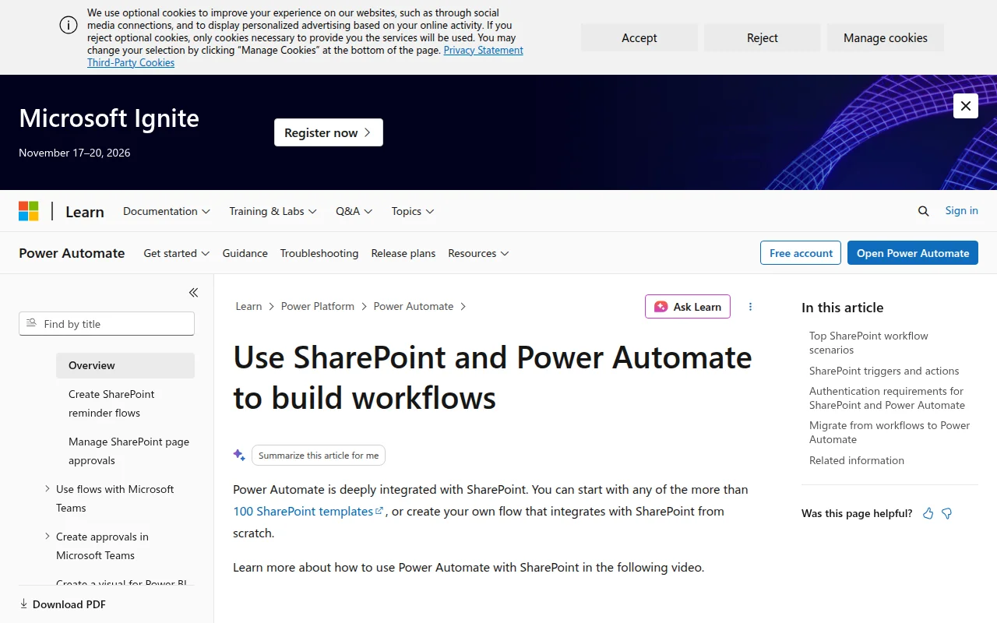Expand the Resources menu
The height and width of the screenshot is (623, 997).
click(x=478, y=253)
